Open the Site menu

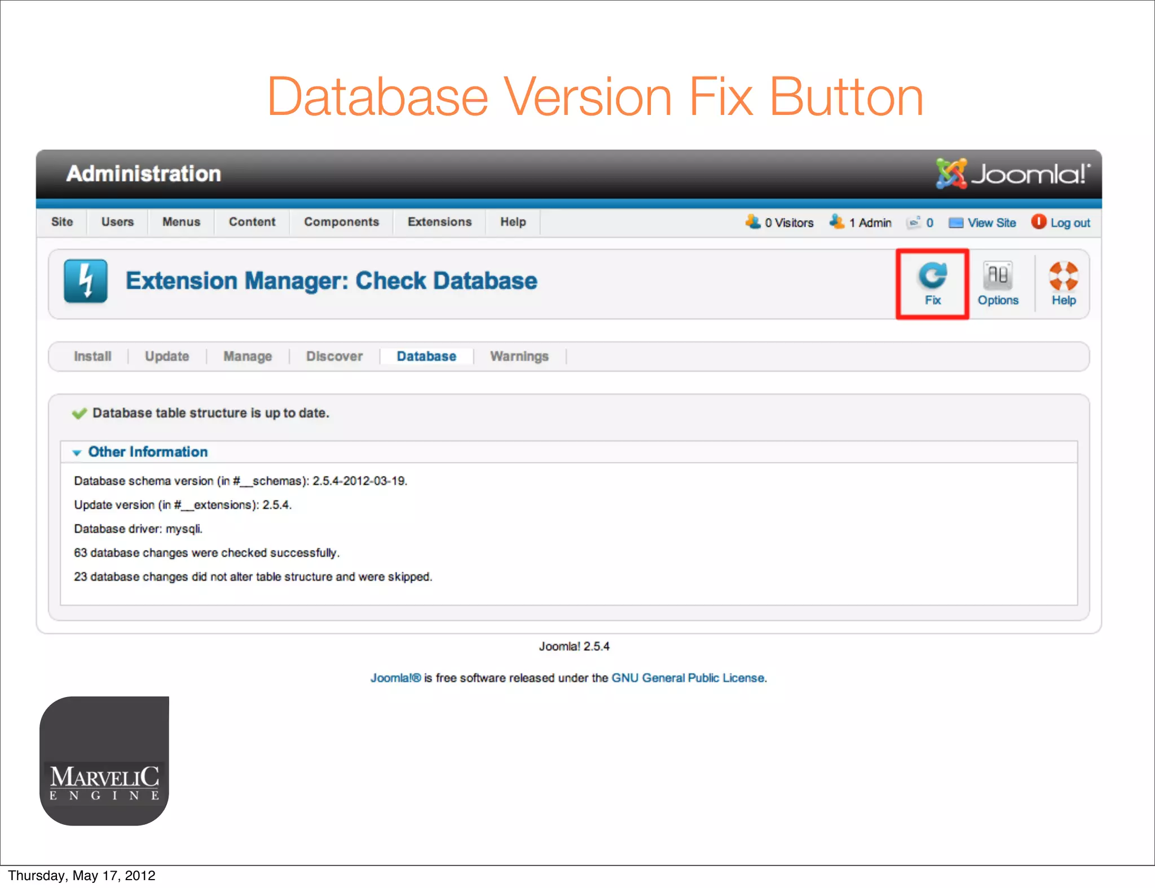click(x=62, y=222)
